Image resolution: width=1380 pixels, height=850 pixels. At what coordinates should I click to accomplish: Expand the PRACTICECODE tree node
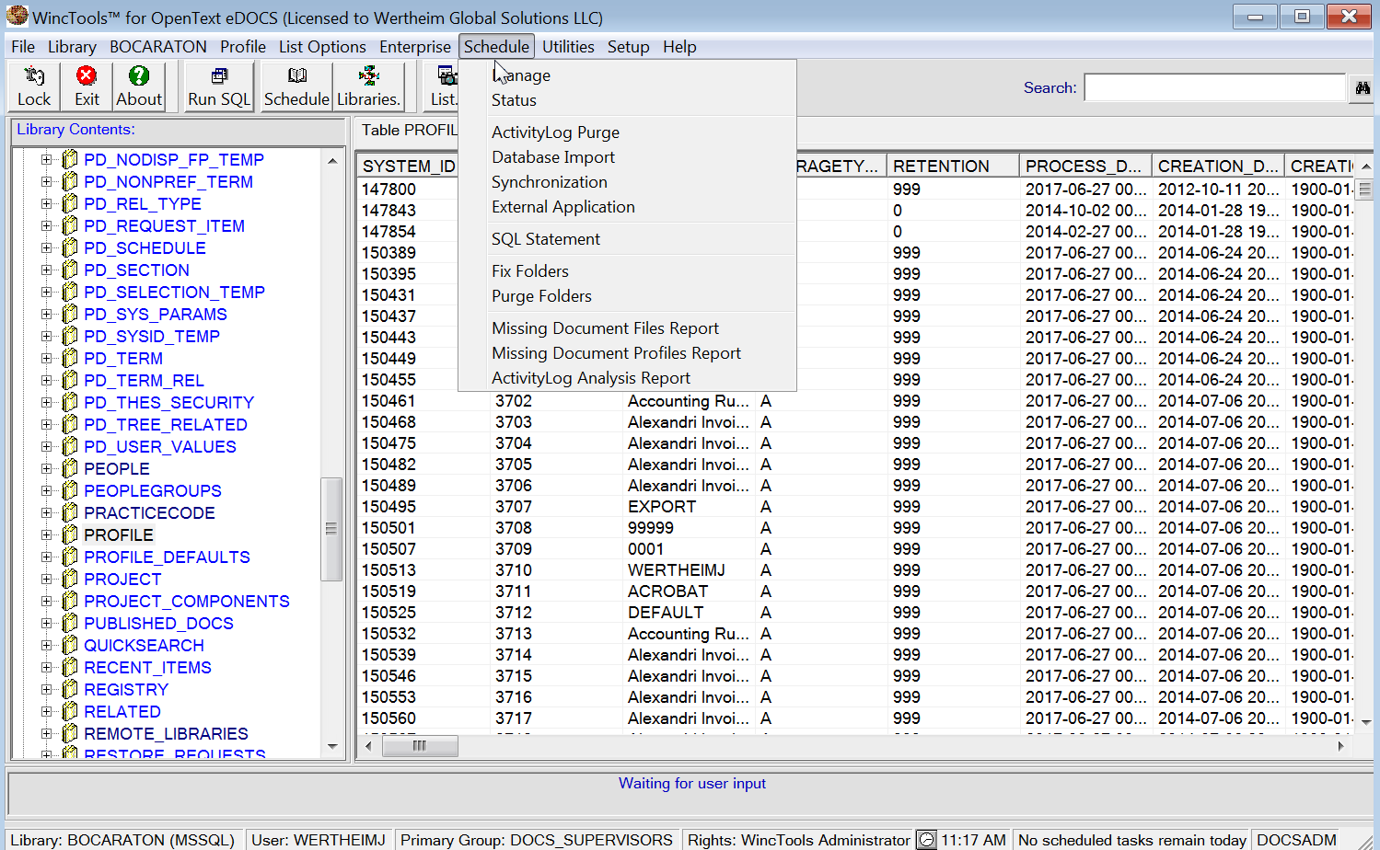click(x=47, y=513)
